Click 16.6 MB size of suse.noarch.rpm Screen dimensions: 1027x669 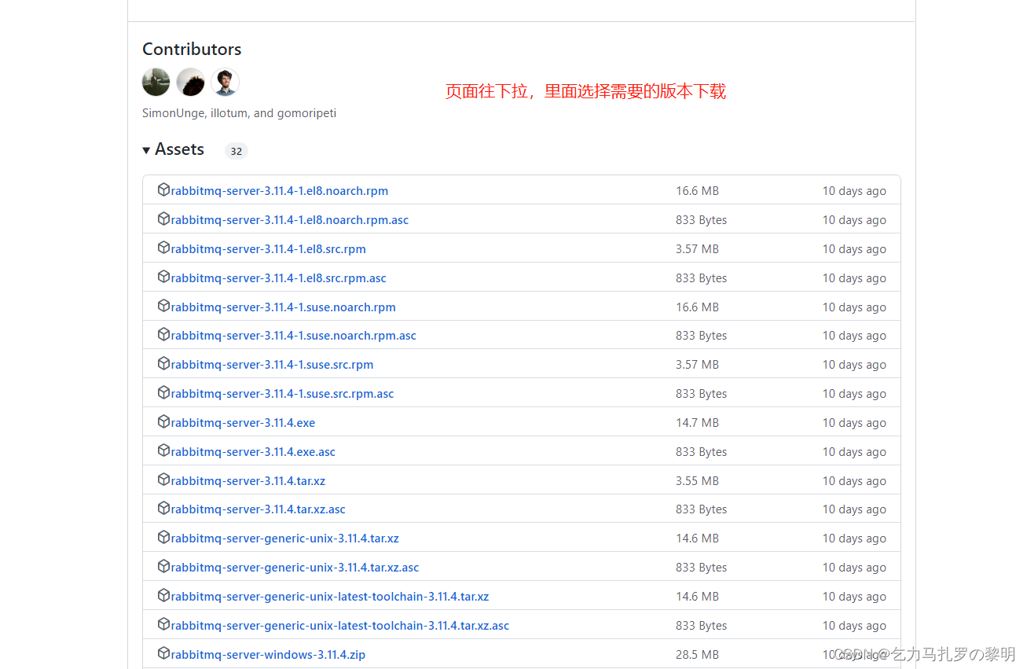697,307
